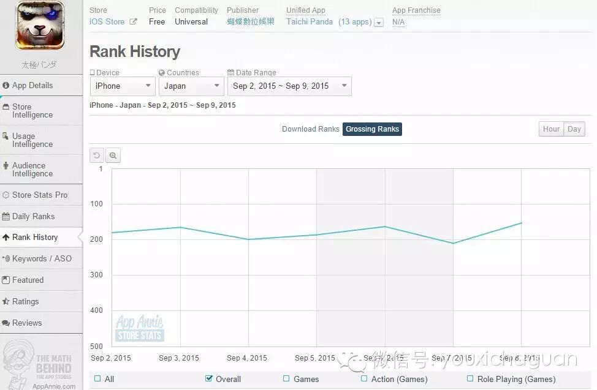Enable the All checkbox
This screenshot has width=597, height=390.
pyautogui.click(x=97, y=379)
